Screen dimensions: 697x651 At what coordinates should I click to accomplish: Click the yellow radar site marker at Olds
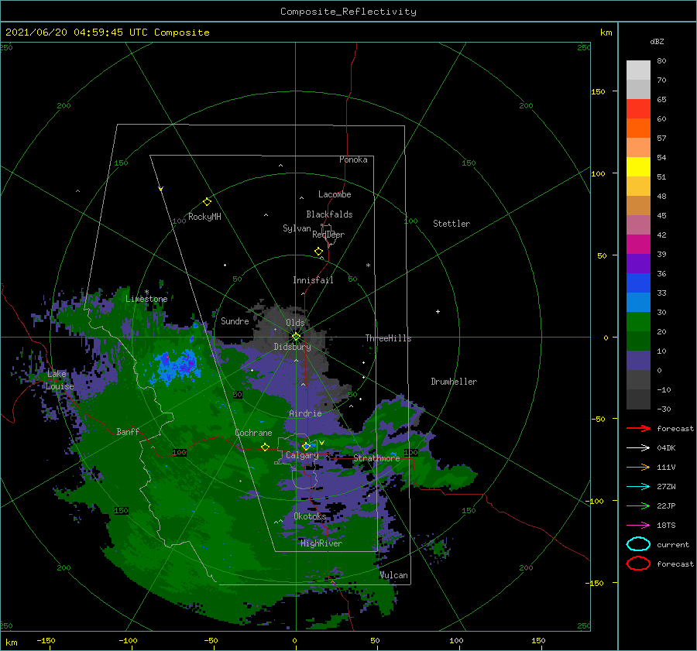[296, 337]
